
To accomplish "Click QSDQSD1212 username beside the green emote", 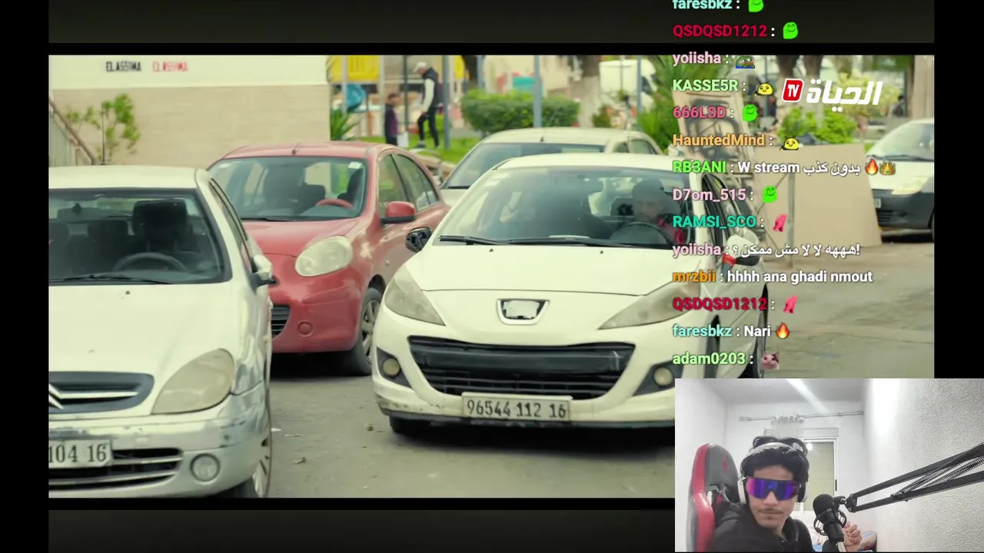I will click(720, 31).
